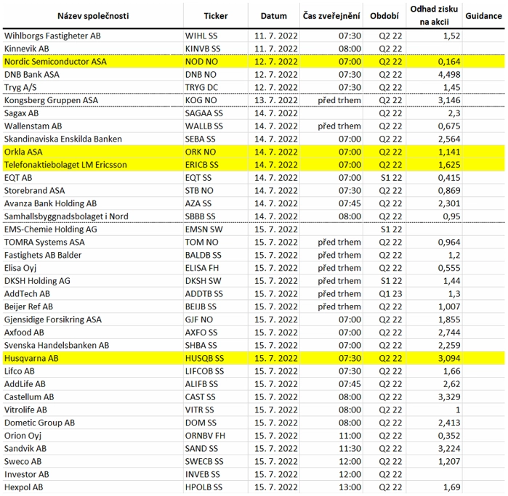Click the 11:30 time for Sandvik AB
Screen dimensions: 508x496
[350, 449]
